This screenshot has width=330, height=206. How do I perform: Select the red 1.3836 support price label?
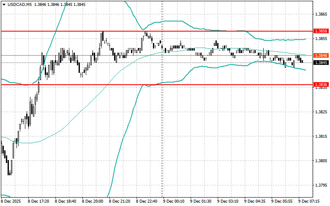[321, 85]
